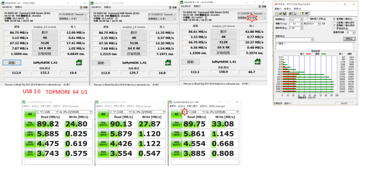This screenshot has height=195, width=373.
Task: Click 512K button in IsMyHdOK 11.35 MB/s window
Action: (134, 43)
